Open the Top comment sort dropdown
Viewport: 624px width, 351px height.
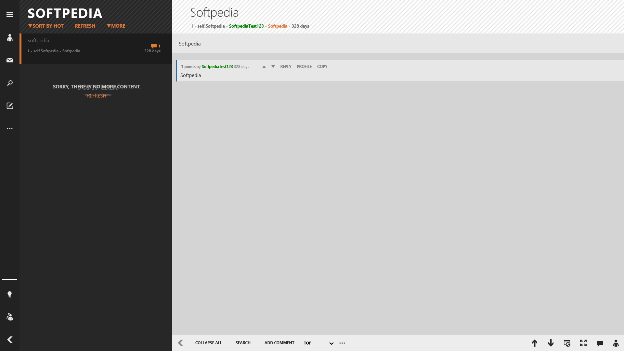pos(318,343)
